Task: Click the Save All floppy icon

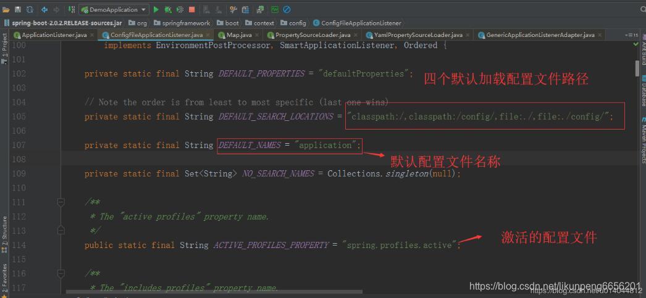Action: point(18,9)
